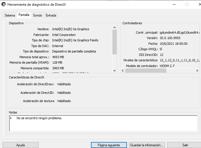This screenshot has width=201, height=148.
Task: Click the 'Aceleración de DirectDraw:' label
Action: tap(35, 84)
